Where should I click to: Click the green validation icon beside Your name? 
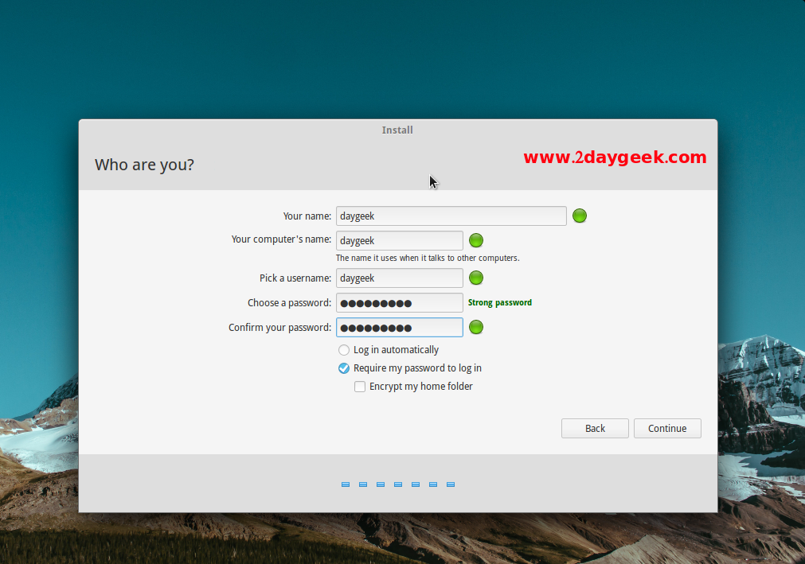click(580, 216)
